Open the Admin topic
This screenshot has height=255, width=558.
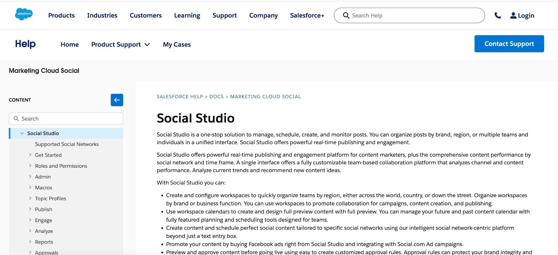coord(43,177)
